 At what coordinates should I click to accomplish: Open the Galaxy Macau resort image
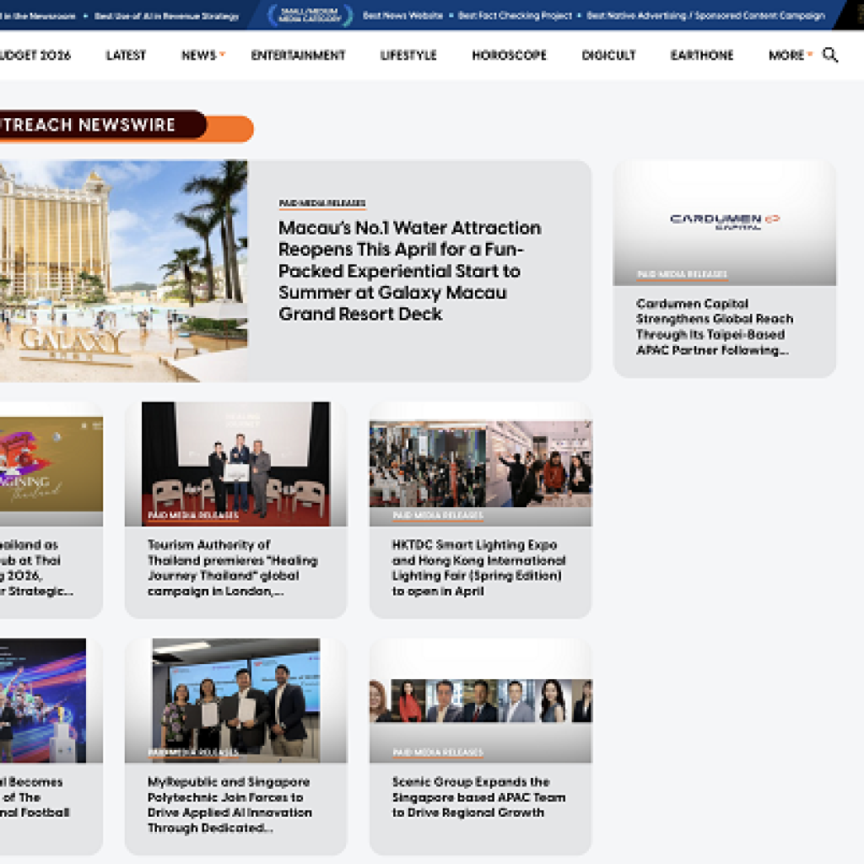(123, 271)
